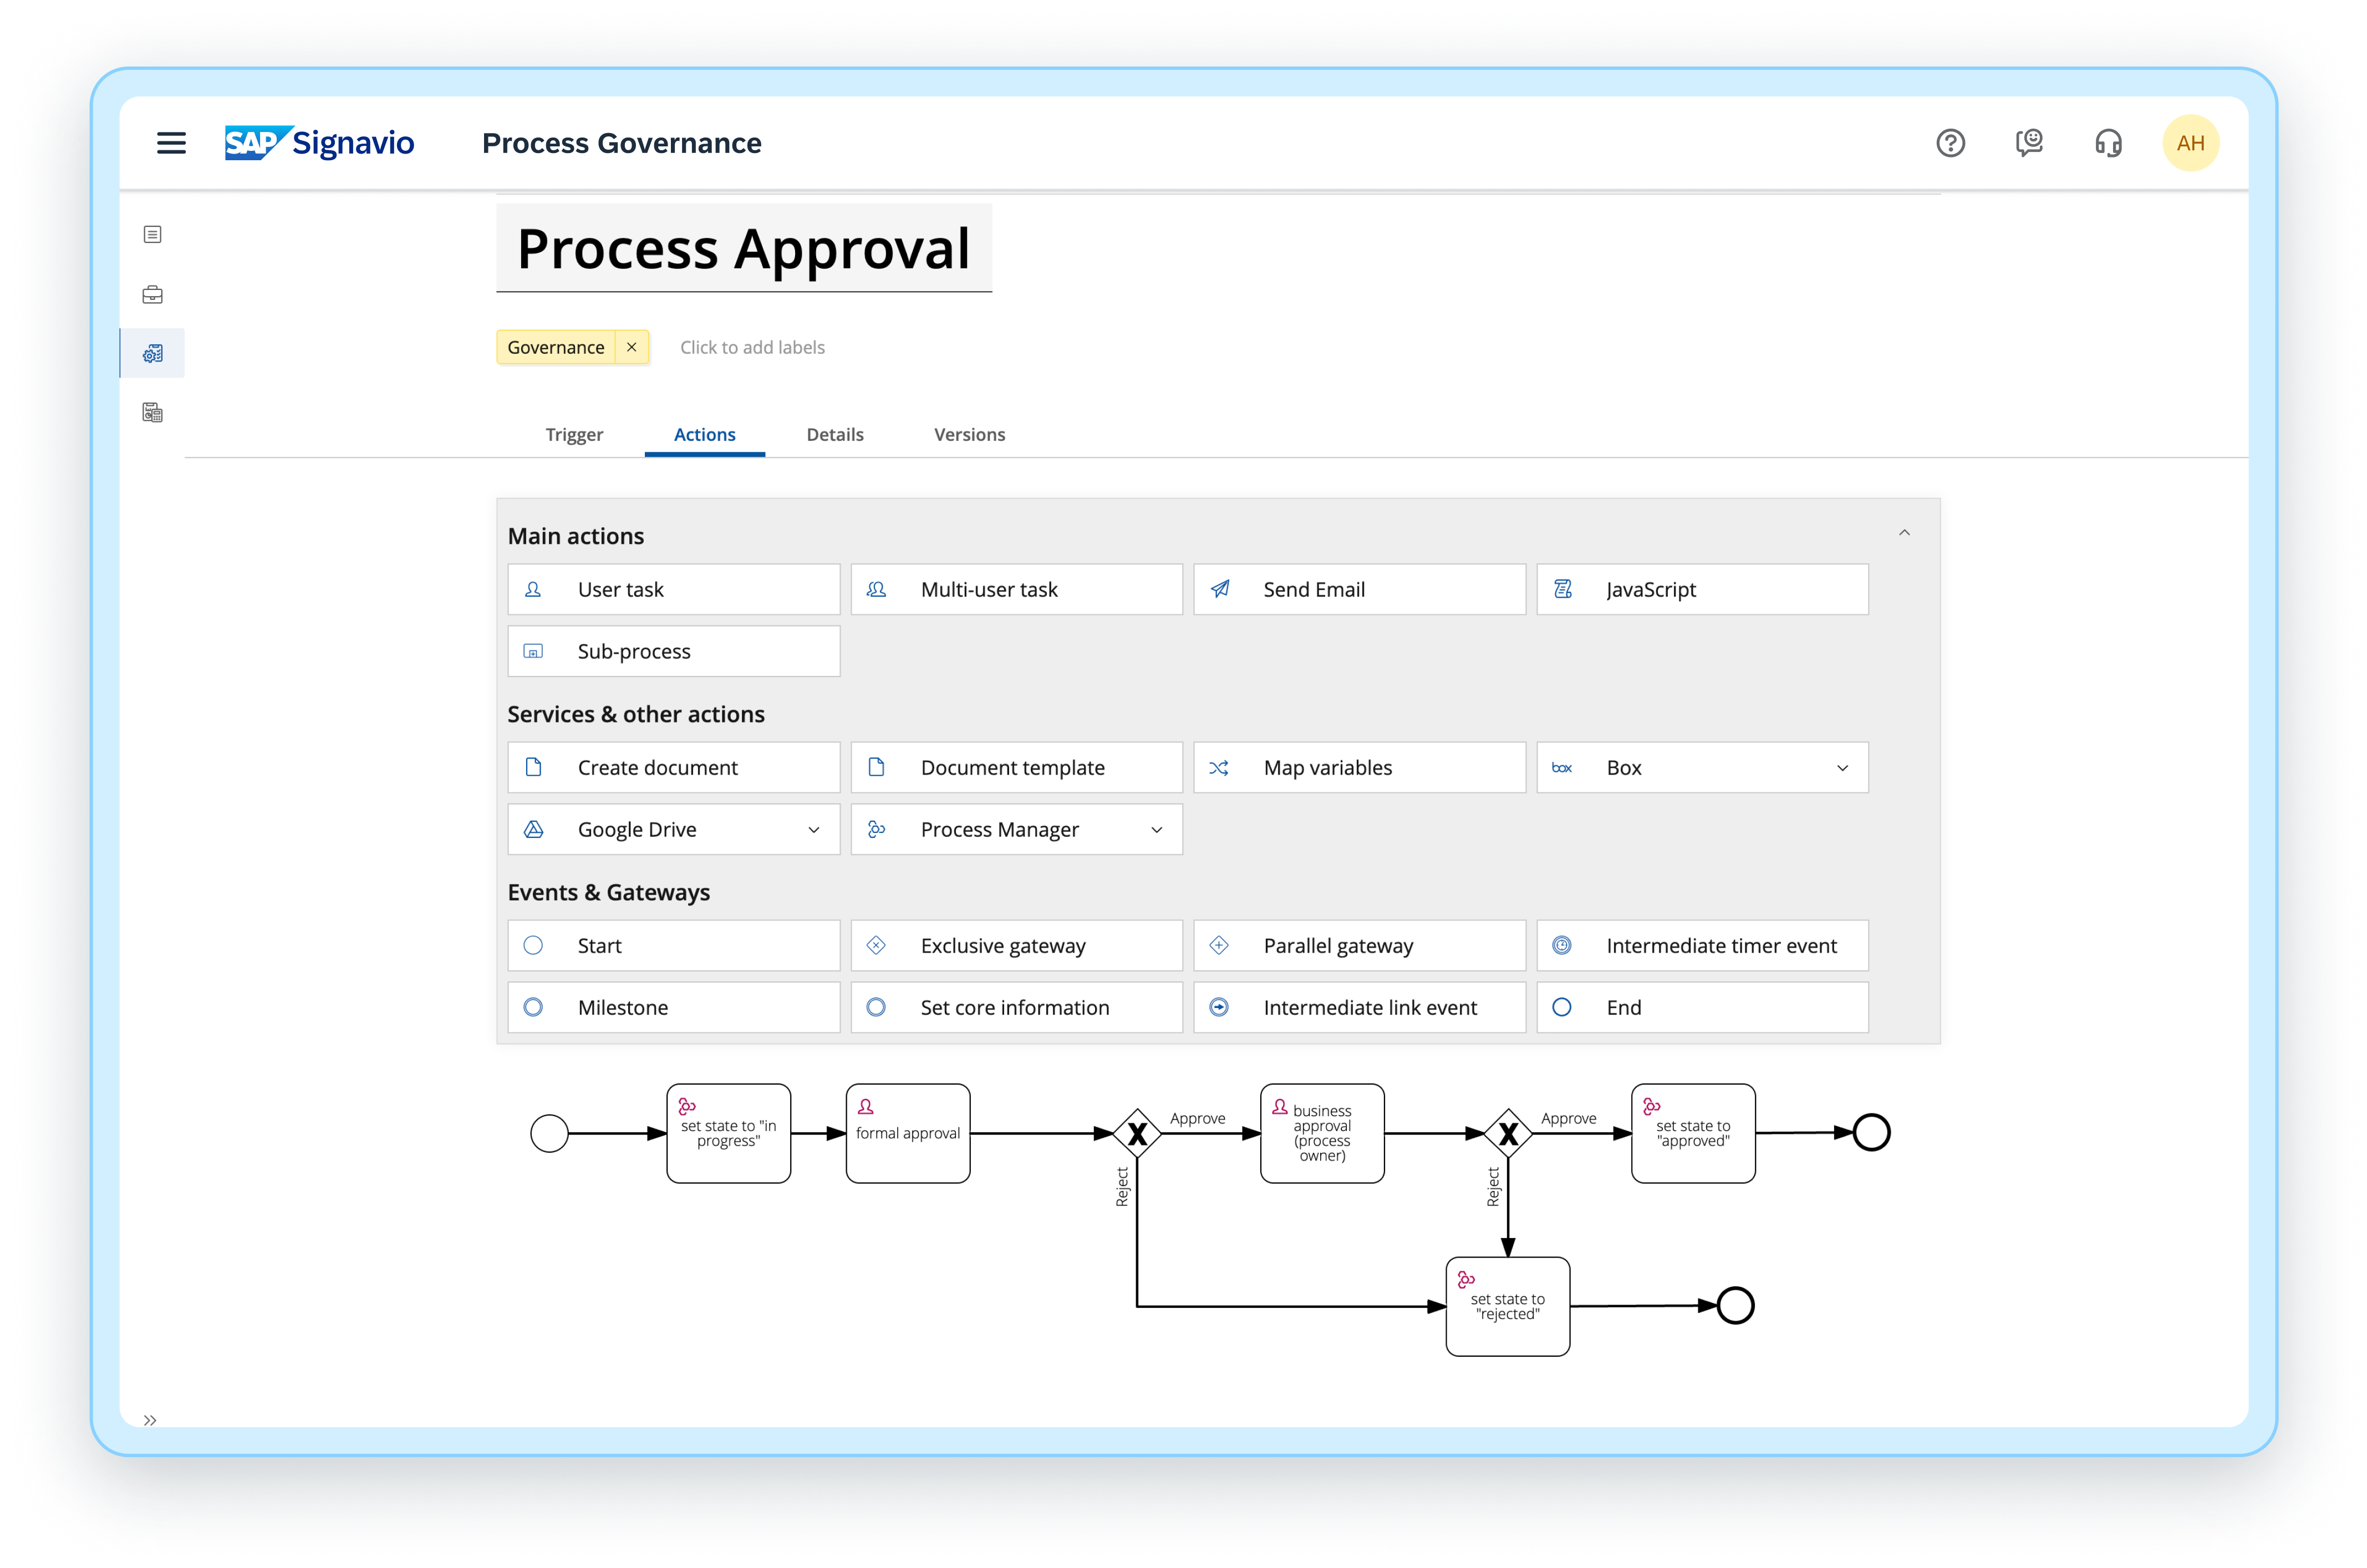
Task: Switch to the Trigger tab
Action: click(x=574, y=434)
